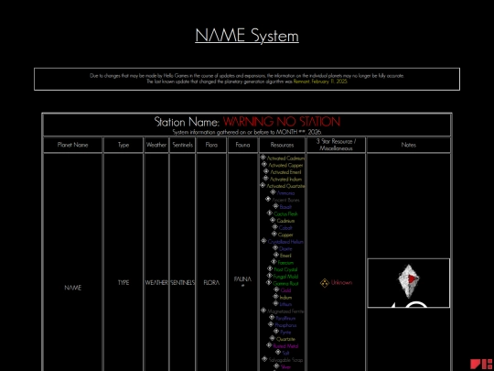The height and width of the screenshot is (371, 494).
Task: Click the Resources column header
Action: click(x=282, y=145)
